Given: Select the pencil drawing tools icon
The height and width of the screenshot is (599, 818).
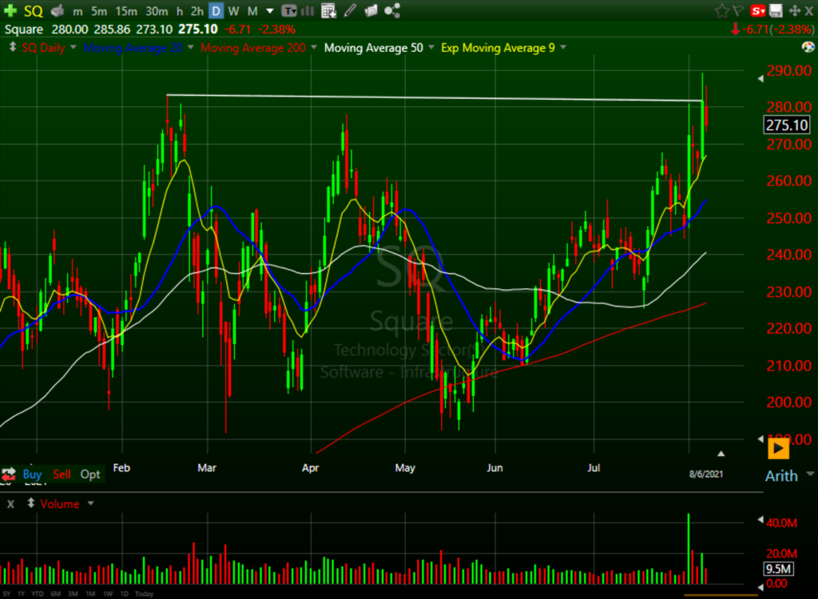Looking at the screenshot, I should pyautogui.click(x=350, y=10).
